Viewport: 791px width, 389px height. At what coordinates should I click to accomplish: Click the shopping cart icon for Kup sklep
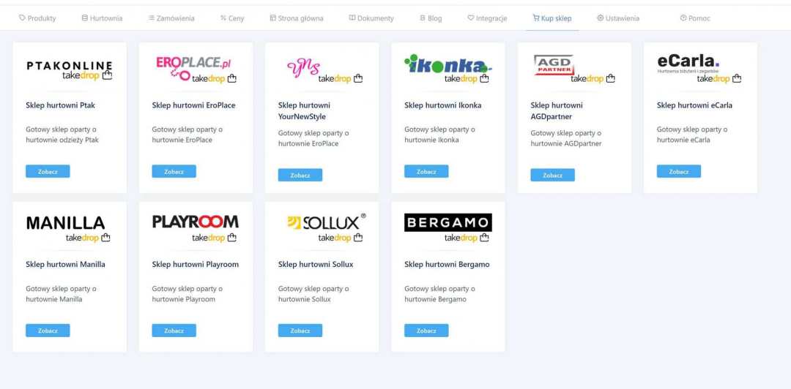(x=535, y=18)
